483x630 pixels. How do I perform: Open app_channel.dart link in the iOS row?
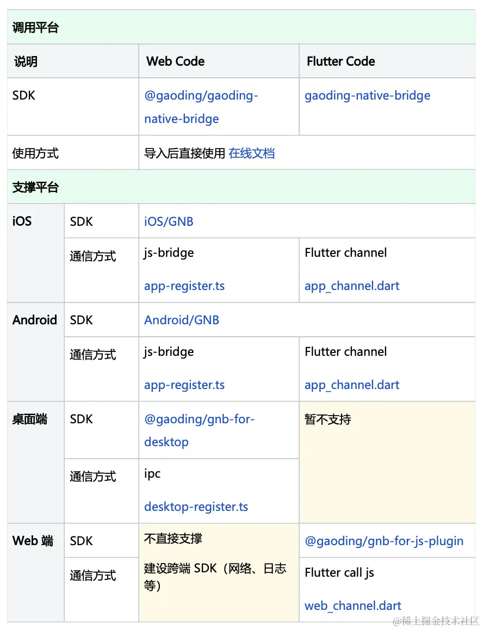352,286
